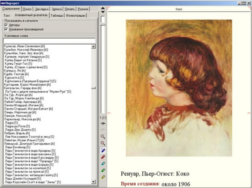Switch to the Поиск tab
252x188 pixels.
click(27, 9)
